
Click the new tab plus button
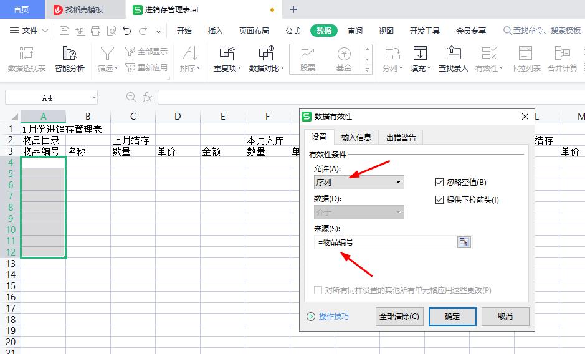tap(293, 9)
